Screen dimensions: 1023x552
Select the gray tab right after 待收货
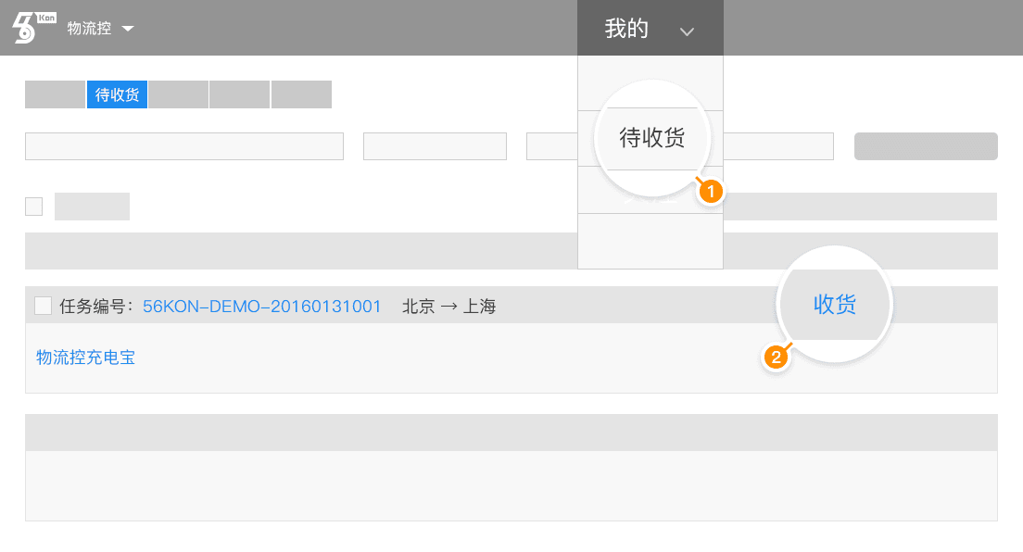tap(178, 94)
